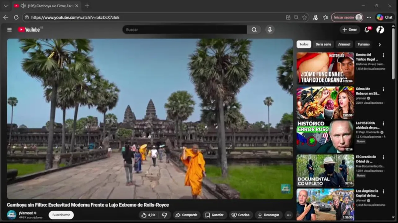Focus the Buscar search field

click(x=185, y=30)
